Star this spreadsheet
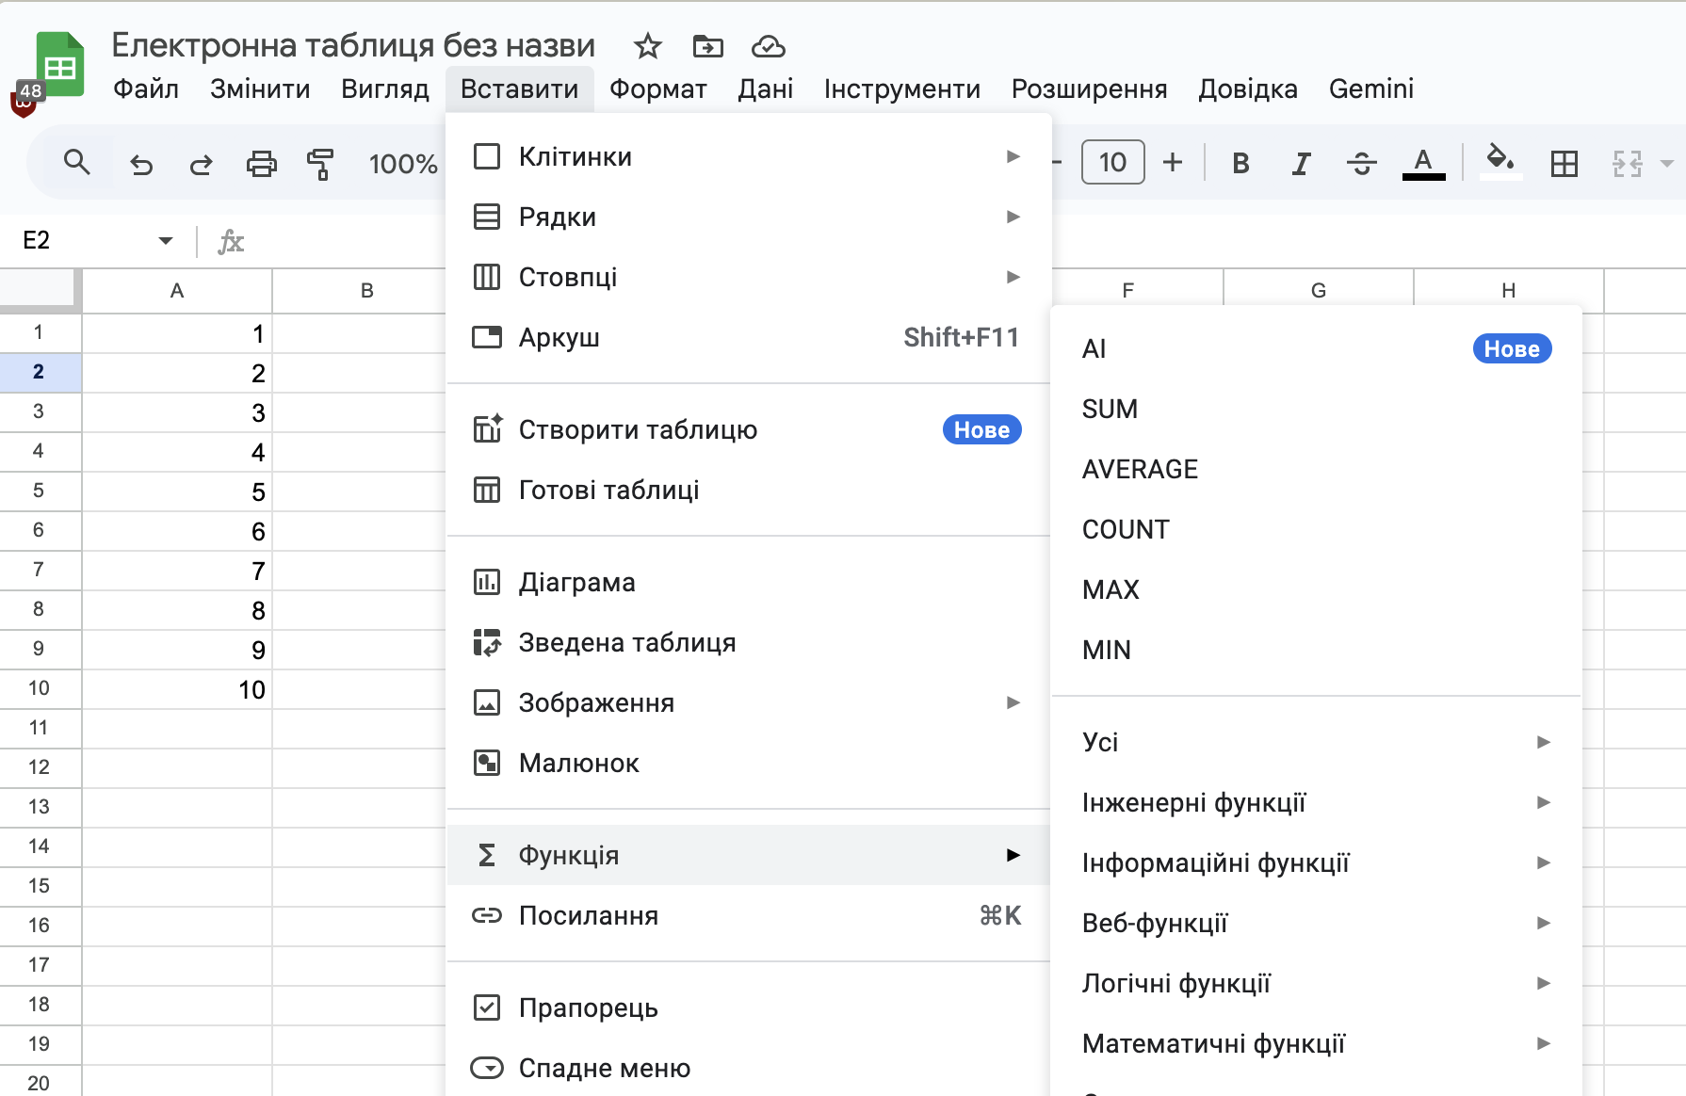Screen dimensions: 1686x1096 tap(647, 46)
